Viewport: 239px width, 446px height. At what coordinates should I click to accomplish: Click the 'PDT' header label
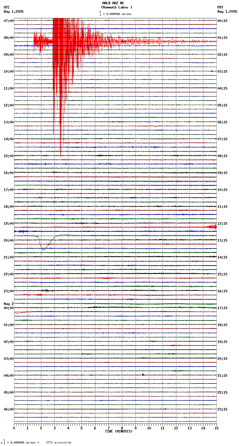pos(220,7)
